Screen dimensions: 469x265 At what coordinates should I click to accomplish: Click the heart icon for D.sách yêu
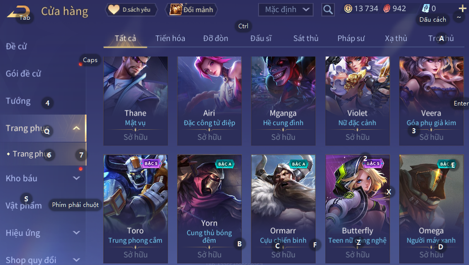(x=114, y=10)
